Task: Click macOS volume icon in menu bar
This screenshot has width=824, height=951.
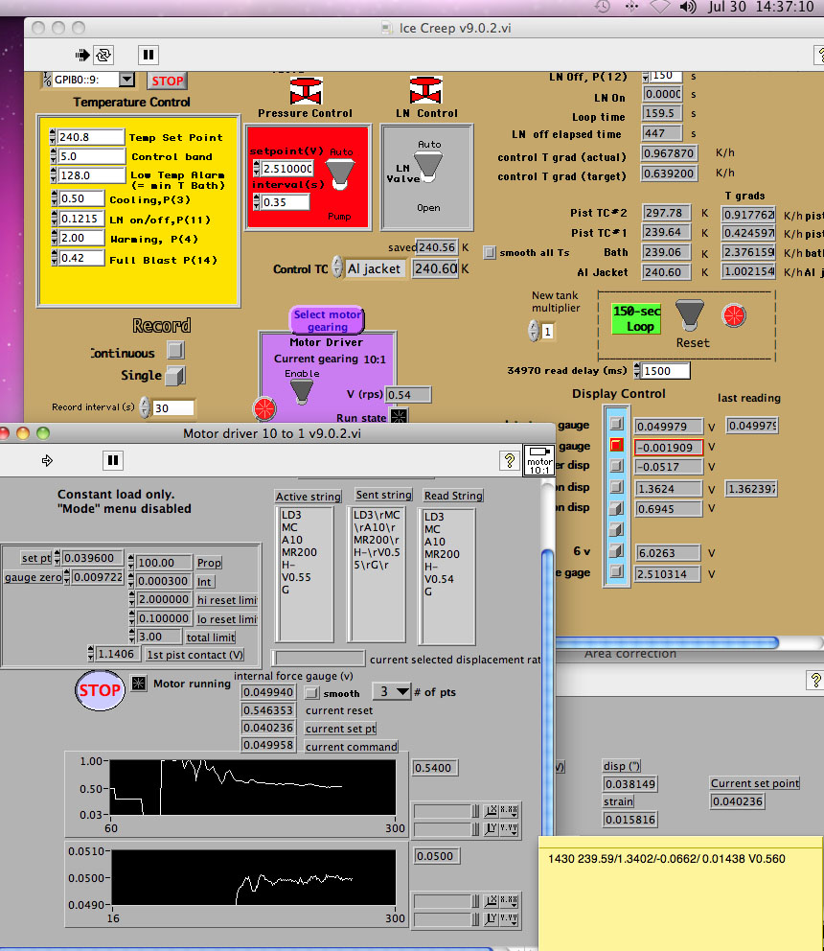Action: [x=687, y=7]
